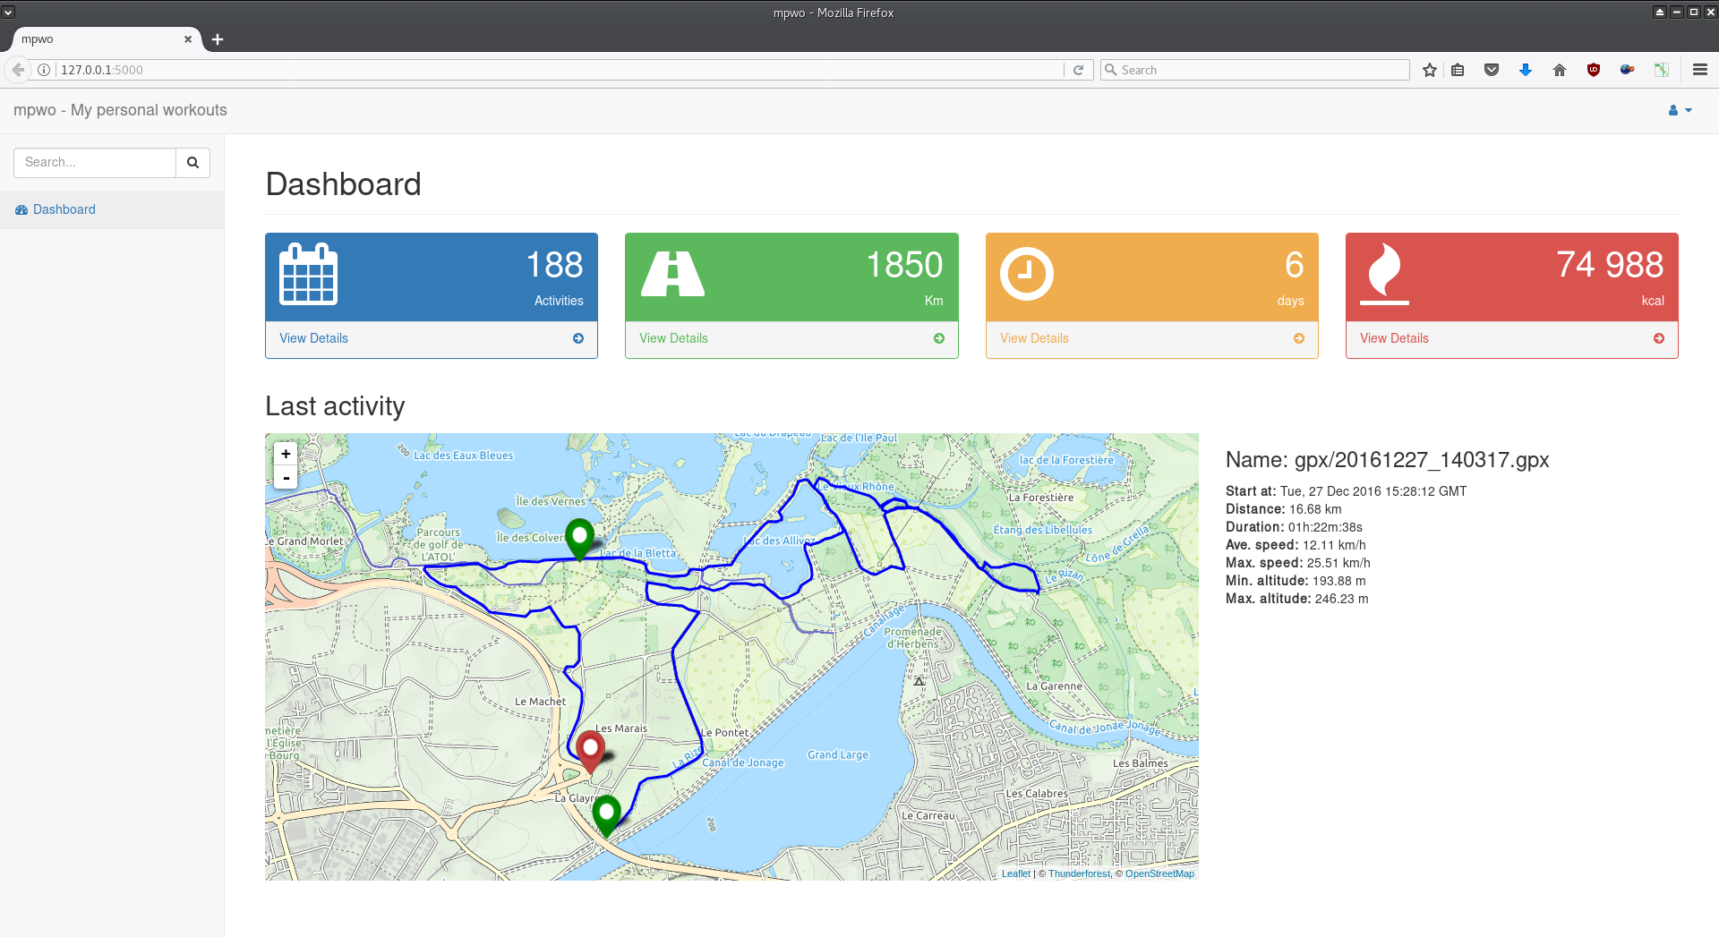Open the window menu at title bar left

[x=8, y=13]
